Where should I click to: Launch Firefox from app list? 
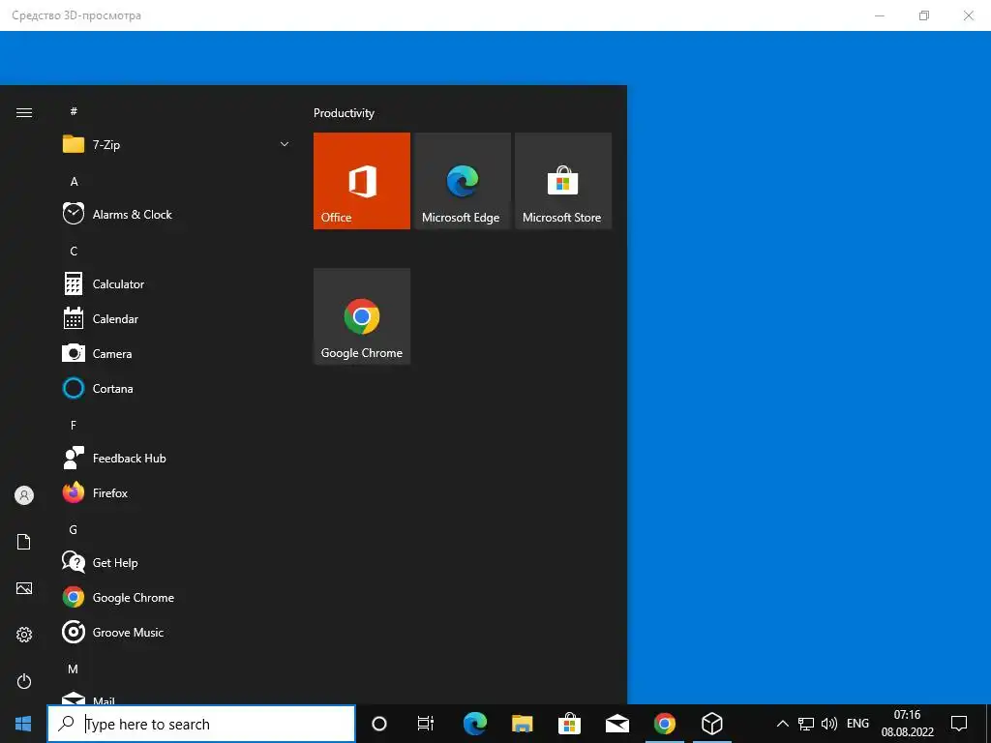pyautogui.click(x=177, y=492)
